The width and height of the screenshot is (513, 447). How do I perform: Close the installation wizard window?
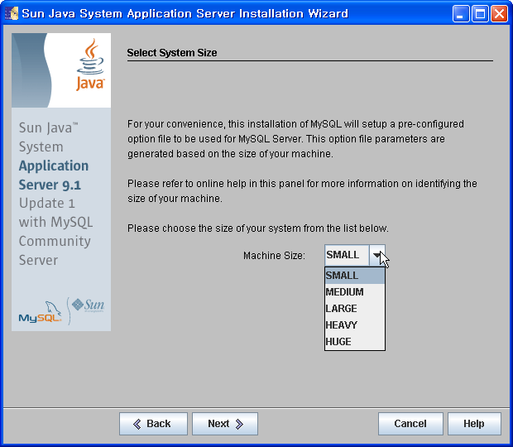pos(499,14)
